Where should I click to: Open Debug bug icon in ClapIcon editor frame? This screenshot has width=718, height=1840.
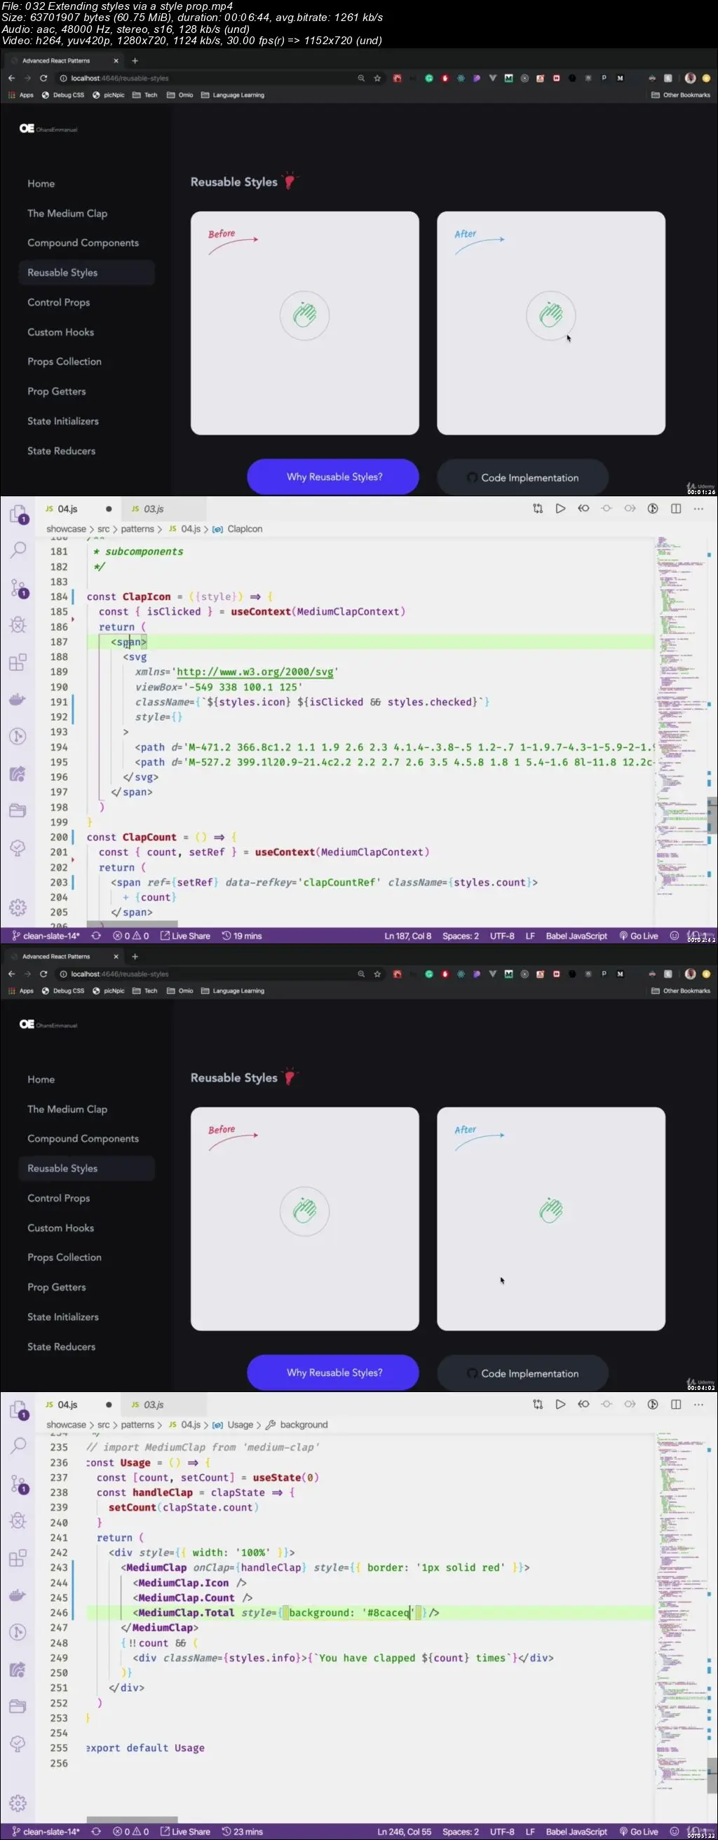click(x=18, y=625)
